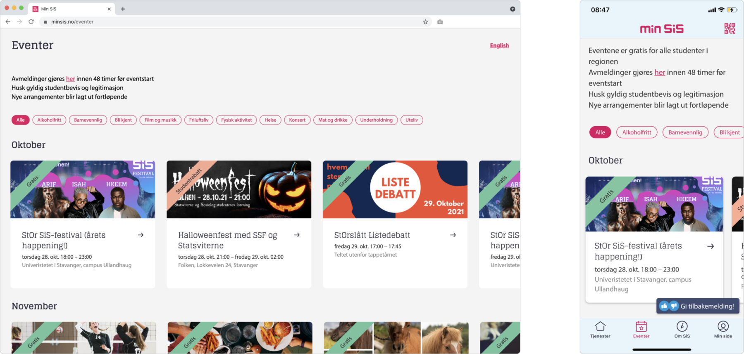Open the browser profile menu icon
Viewport: 744px width, 354px height.
tap(513, 9)
